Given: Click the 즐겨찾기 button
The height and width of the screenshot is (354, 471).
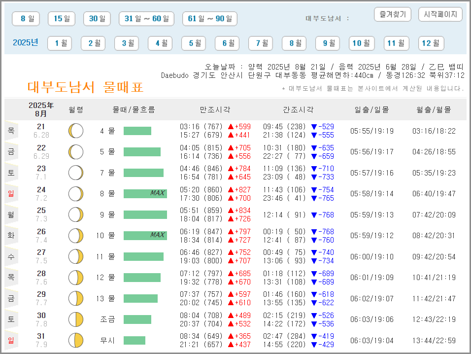Looking at the screenshot, I should (x=392, y=14).
